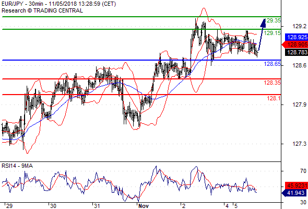Select the 128.1 support level label

[274, 98]
